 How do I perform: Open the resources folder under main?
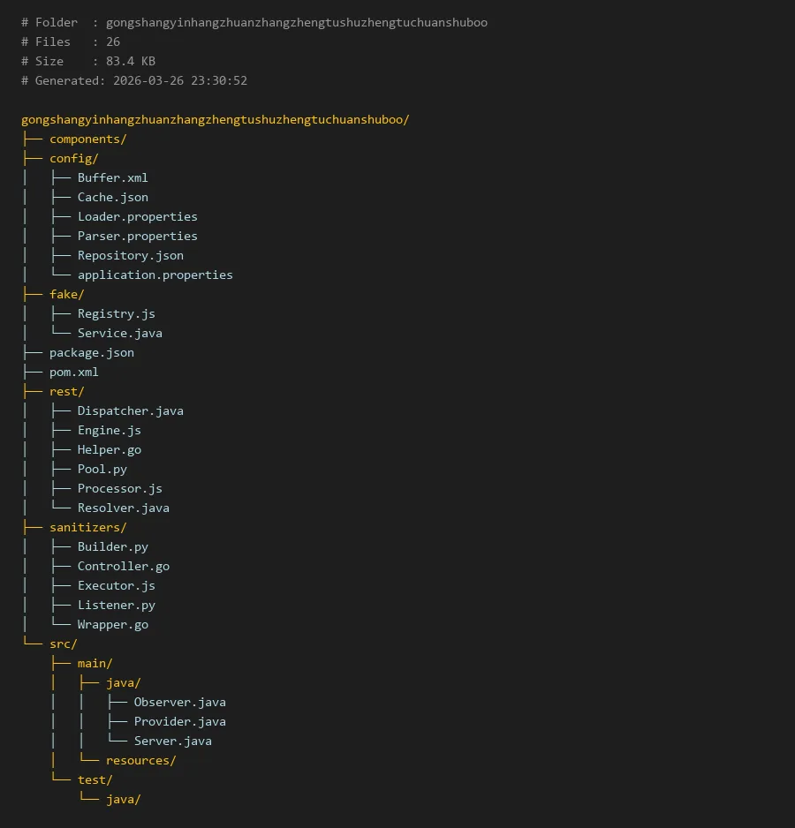pos(140,760)
